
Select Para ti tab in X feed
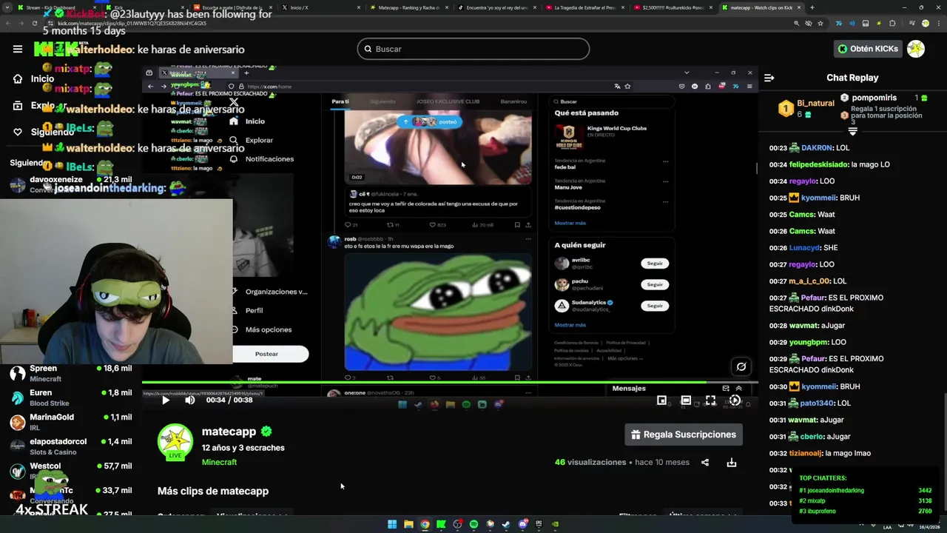point(340,101)
